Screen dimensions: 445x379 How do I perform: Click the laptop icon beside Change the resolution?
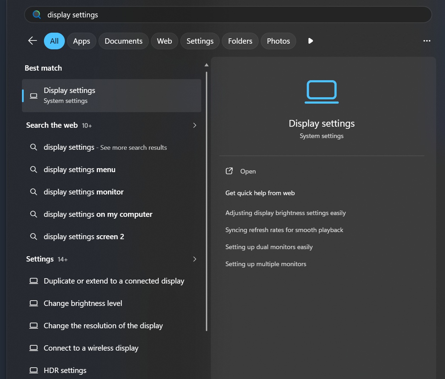[34, 326]
